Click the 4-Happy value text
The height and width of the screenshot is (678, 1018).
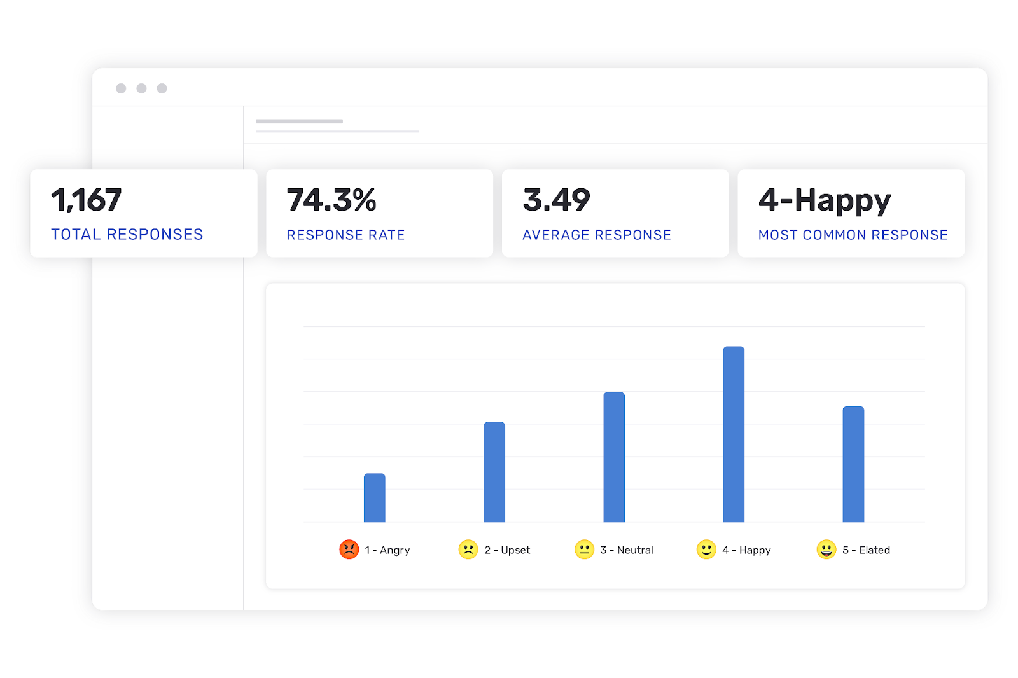(x=825, y=202)
